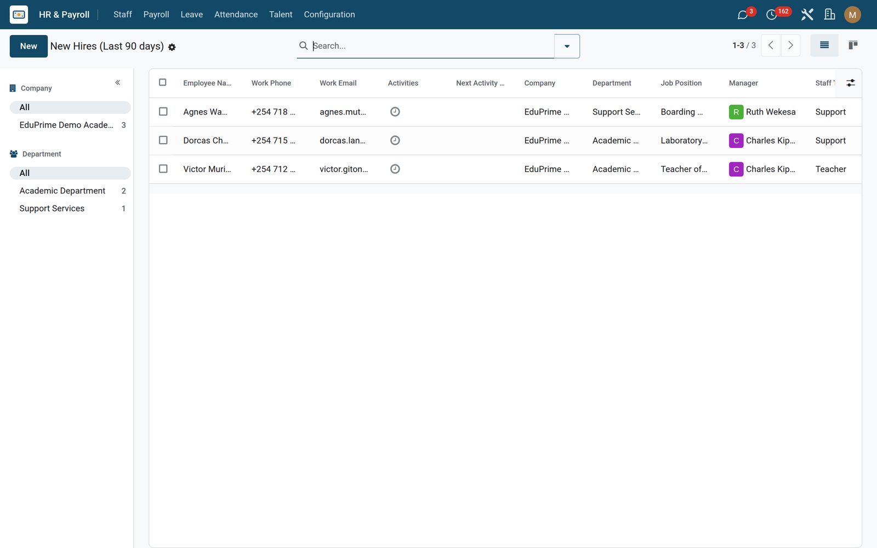Sort by the Employee Name column header
This screenshot has height=548, width=877.
click(x=207, y=83)
